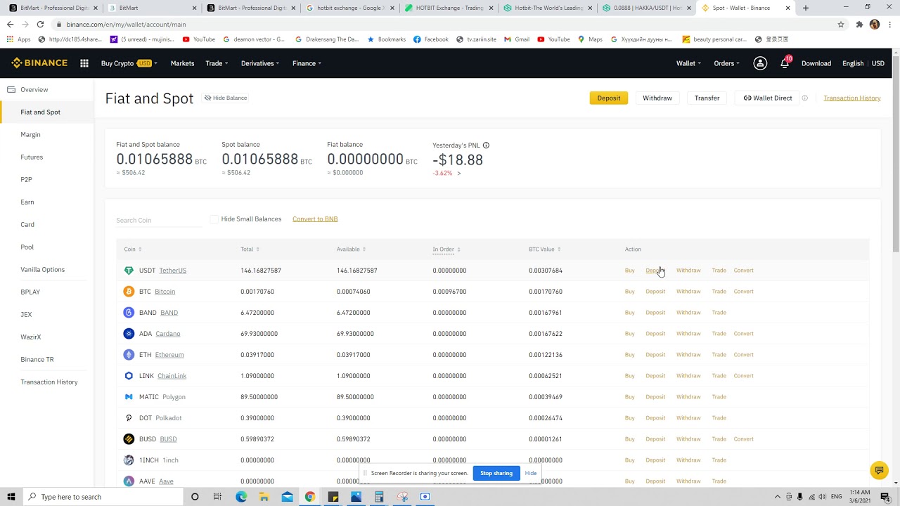The width and height of the screenshot is (900, 506).
Task: Click Deposit in the MATIC row
Action: coord(655,397)
